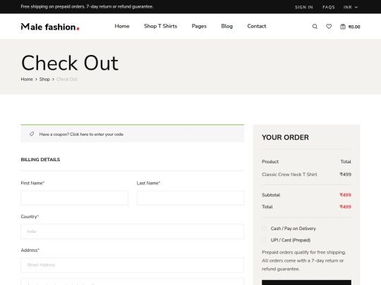Screen dimensions: 381x285
Task: Select UPI / Card (Prepaid) option
Action: pos(264,240)
